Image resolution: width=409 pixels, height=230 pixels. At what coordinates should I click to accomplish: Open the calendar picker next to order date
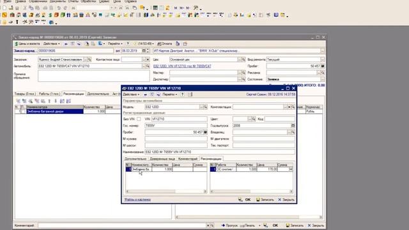[144, 51]
